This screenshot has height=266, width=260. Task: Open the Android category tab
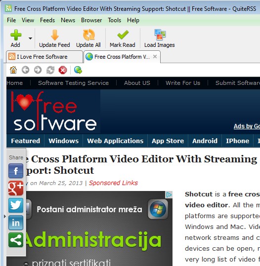(x=205, y=141)
